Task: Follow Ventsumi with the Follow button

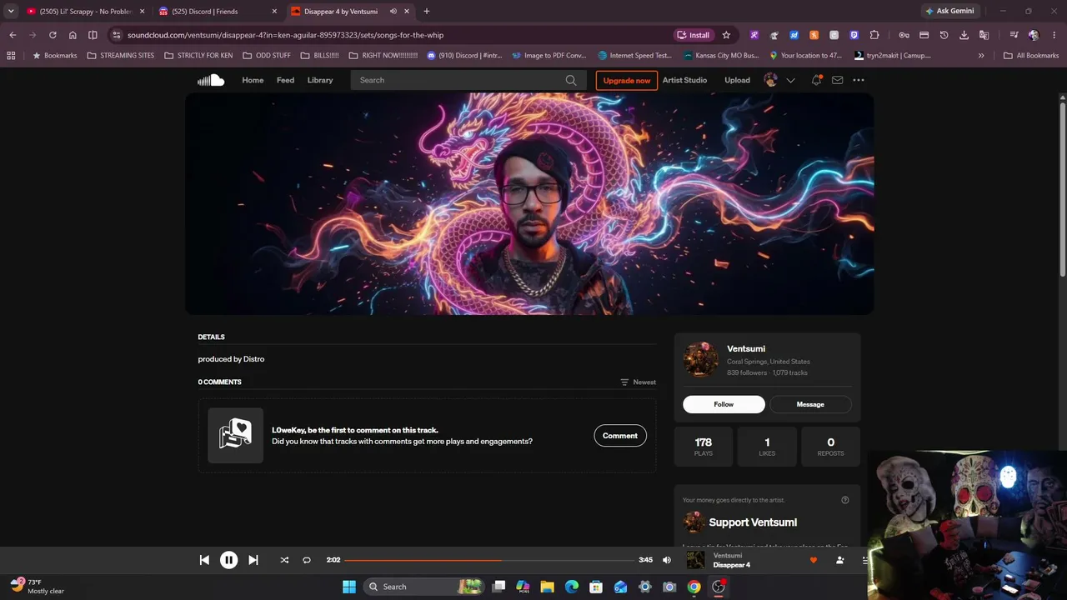Action: 724,404
